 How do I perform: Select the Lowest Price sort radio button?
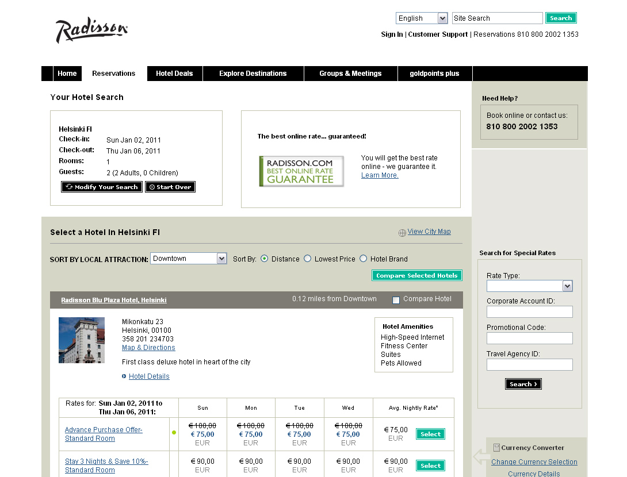click(308, 259)
